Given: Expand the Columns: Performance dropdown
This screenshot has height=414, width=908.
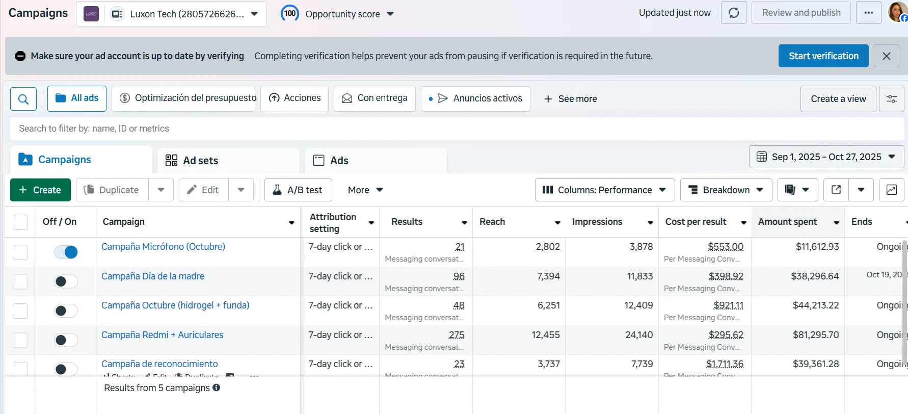Looking at the screenshot, I should 605,190.
